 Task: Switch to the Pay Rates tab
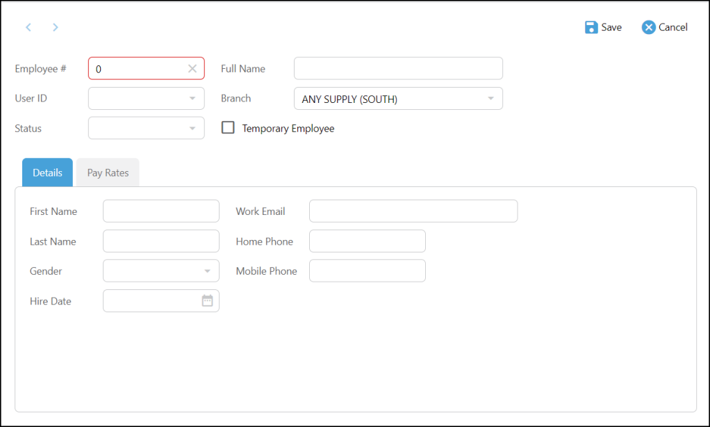tap(108, 172)
